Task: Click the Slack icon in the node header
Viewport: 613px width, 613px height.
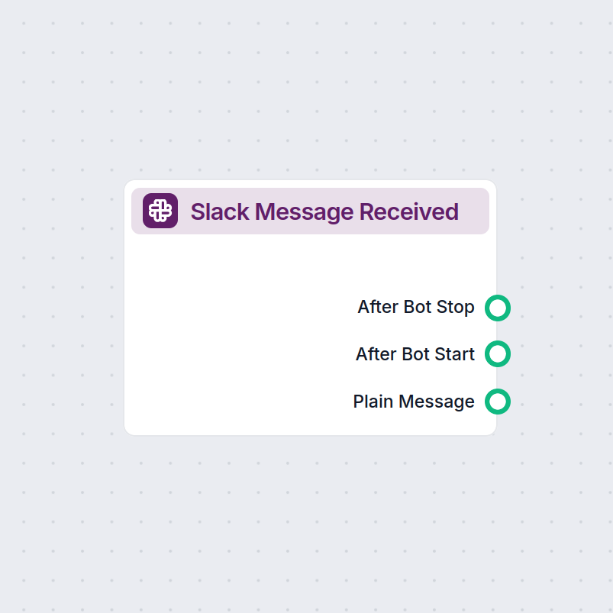Action: [x=159, y=210]
